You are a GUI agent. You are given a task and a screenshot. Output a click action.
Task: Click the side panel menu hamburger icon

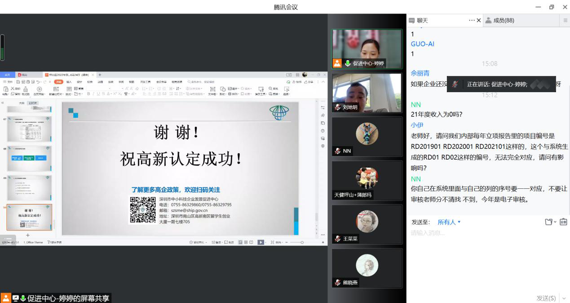point(565,20)
